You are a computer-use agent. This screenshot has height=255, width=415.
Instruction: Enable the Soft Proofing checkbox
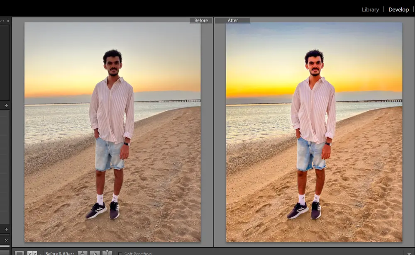120,254
